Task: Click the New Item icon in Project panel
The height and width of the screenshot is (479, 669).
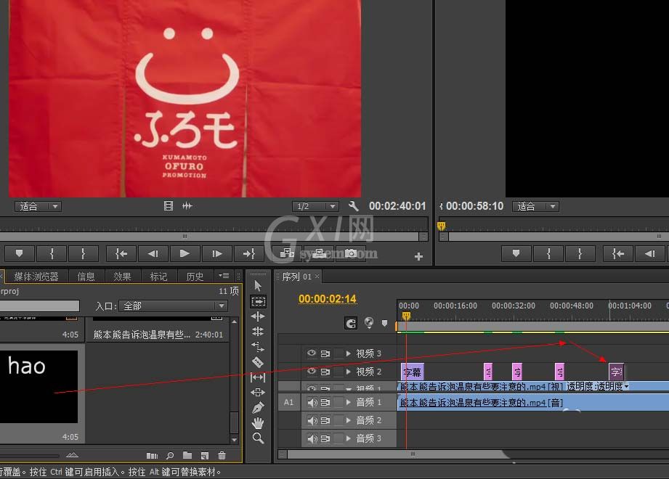Action: click(204, 456)
